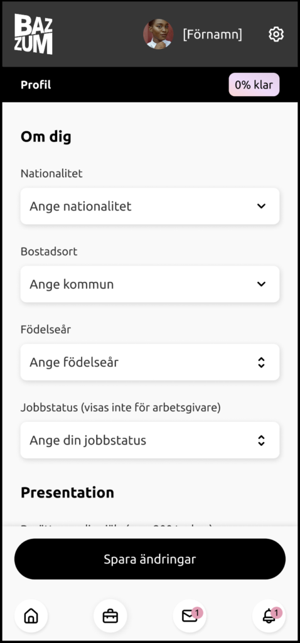Expand the Ange kommun dropdown
The width and height of the screenshot is (300, 643).
pos(150,284)
